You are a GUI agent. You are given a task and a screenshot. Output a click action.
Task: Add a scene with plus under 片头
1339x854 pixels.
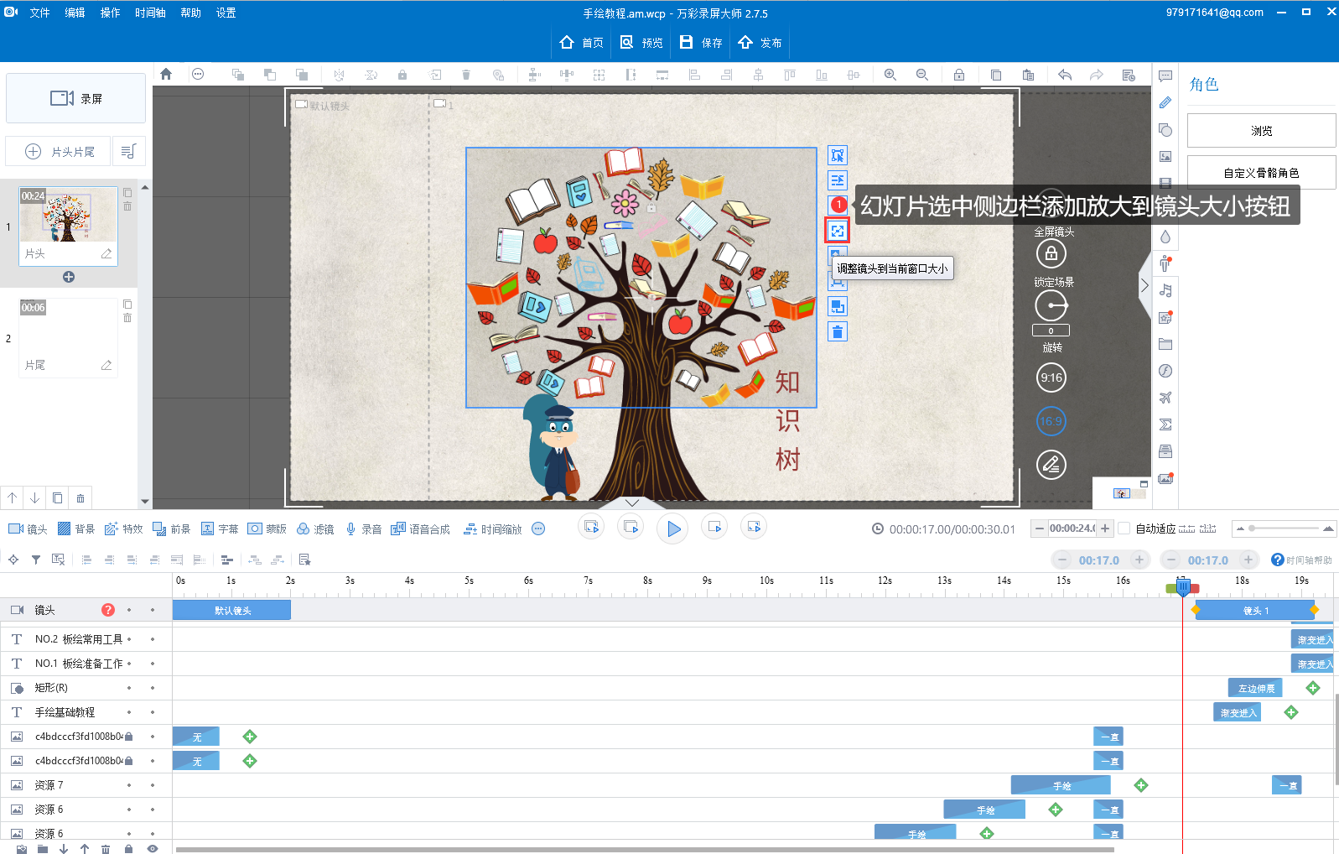click(x=69, y=277)
